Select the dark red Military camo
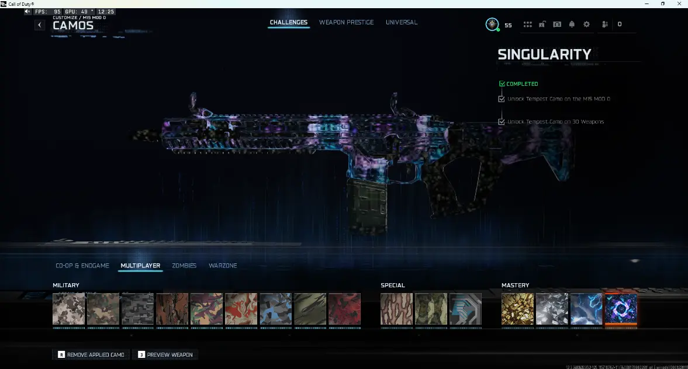 [344, 309]
